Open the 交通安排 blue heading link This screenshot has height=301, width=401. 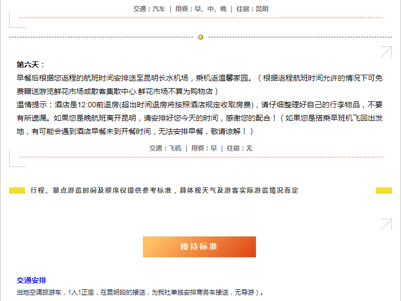31,280
